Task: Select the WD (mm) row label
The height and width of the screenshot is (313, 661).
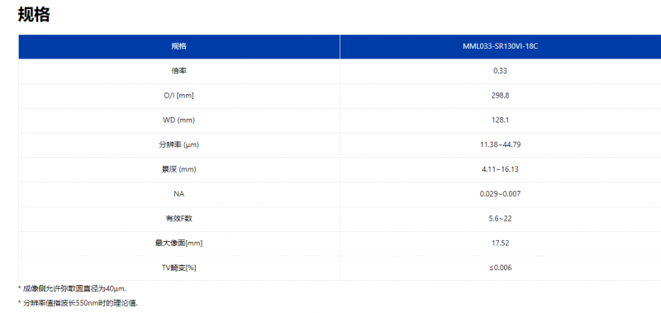Action: [x=178, y=120]
